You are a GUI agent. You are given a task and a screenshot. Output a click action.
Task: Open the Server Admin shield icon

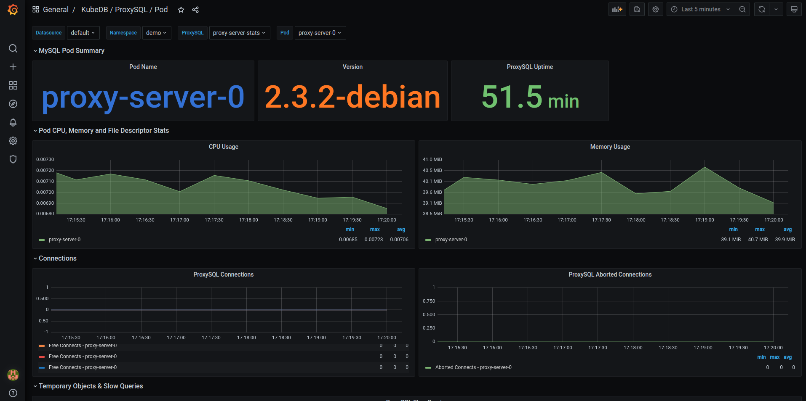click(13, 159)
